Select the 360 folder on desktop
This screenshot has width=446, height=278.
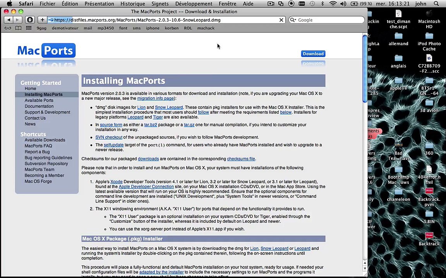pyautogui.click(x=429, y=148)
